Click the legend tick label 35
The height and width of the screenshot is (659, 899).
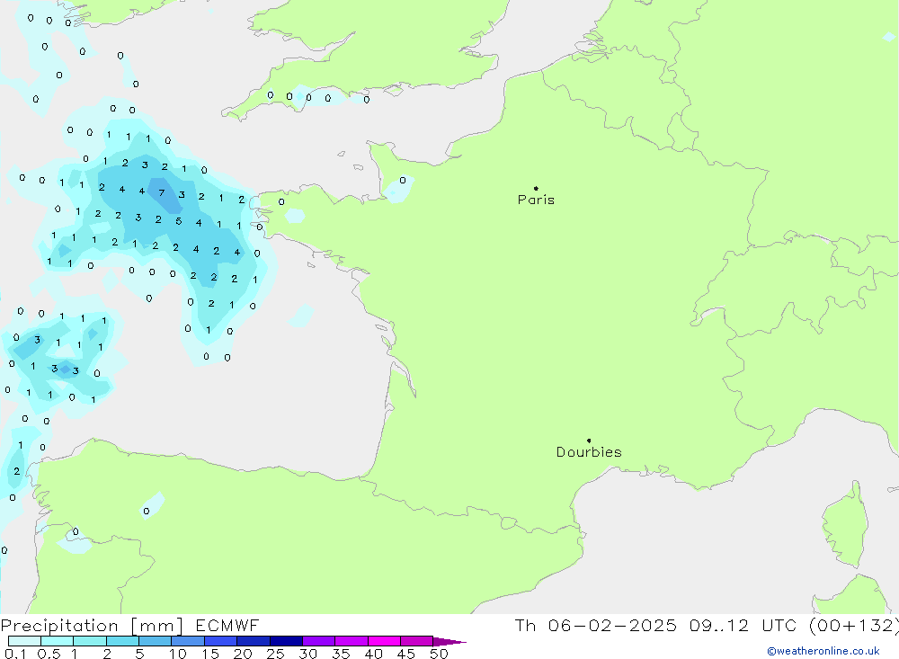(341, 654)
